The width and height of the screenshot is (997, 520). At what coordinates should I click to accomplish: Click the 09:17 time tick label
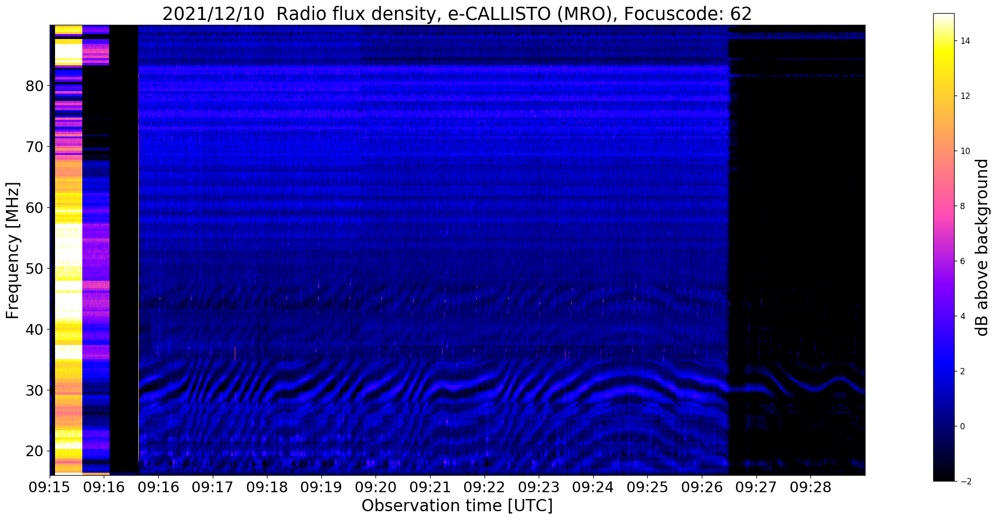pyautogui.click(x=212, y=487)
